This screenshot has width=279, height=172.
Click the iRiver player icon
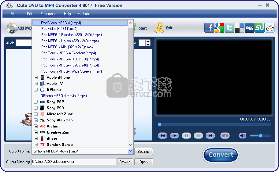point(42,138)
